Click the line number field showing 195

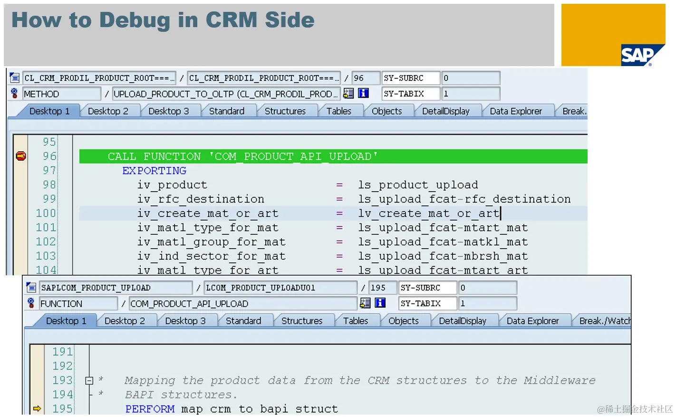coord(382,288)
